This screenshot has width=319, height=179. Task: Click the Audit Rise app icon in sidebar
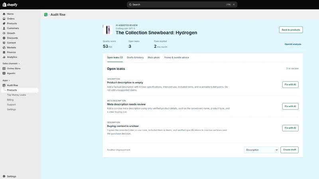pos(4,85)
